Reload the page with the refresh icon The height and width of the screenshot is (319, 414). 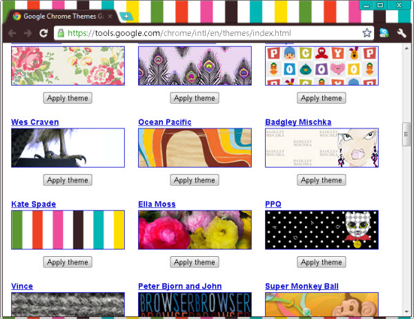pos(43,32)
